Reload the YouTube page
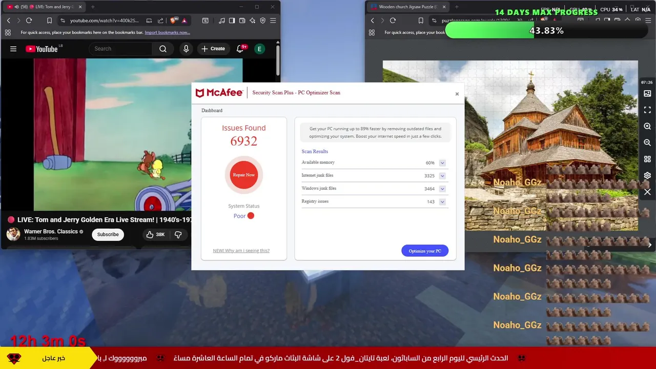This screenshot has width=656, height=369. [x=29, y=20]
